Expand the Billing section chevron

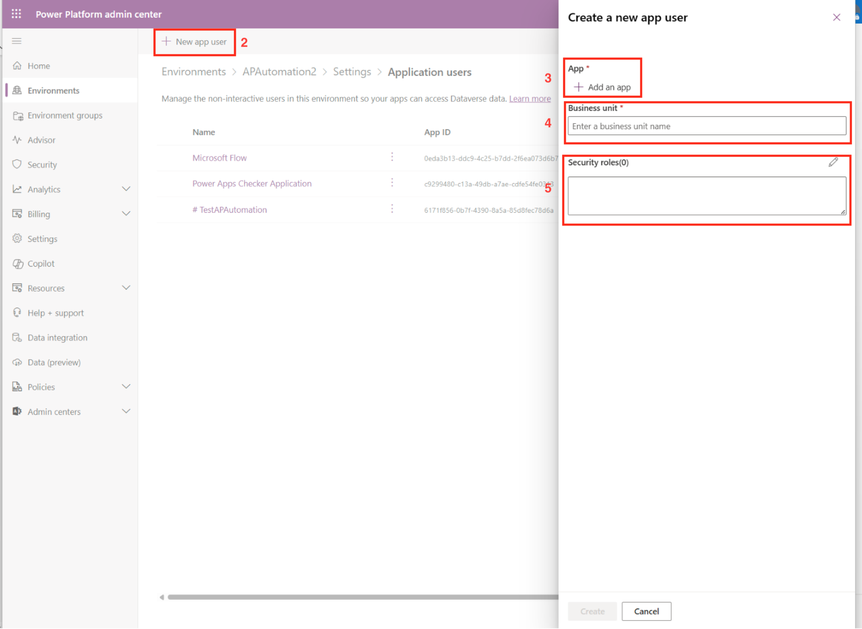pyautogui.click(x=126, y=214)
